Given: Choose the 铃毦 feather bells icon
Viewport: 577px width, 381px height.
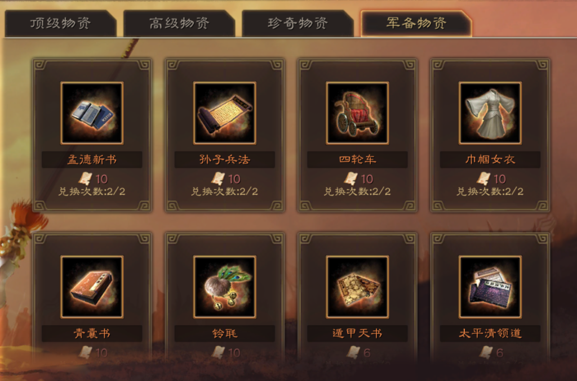Looking at the screenshot, I should (225, 287).
